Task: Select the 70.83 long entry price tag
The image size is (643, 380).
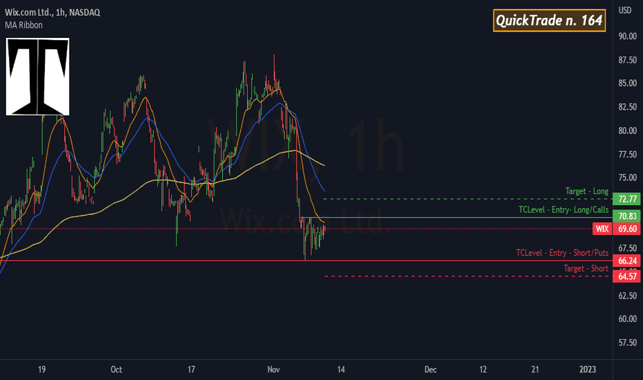Action: click(627, 216)
